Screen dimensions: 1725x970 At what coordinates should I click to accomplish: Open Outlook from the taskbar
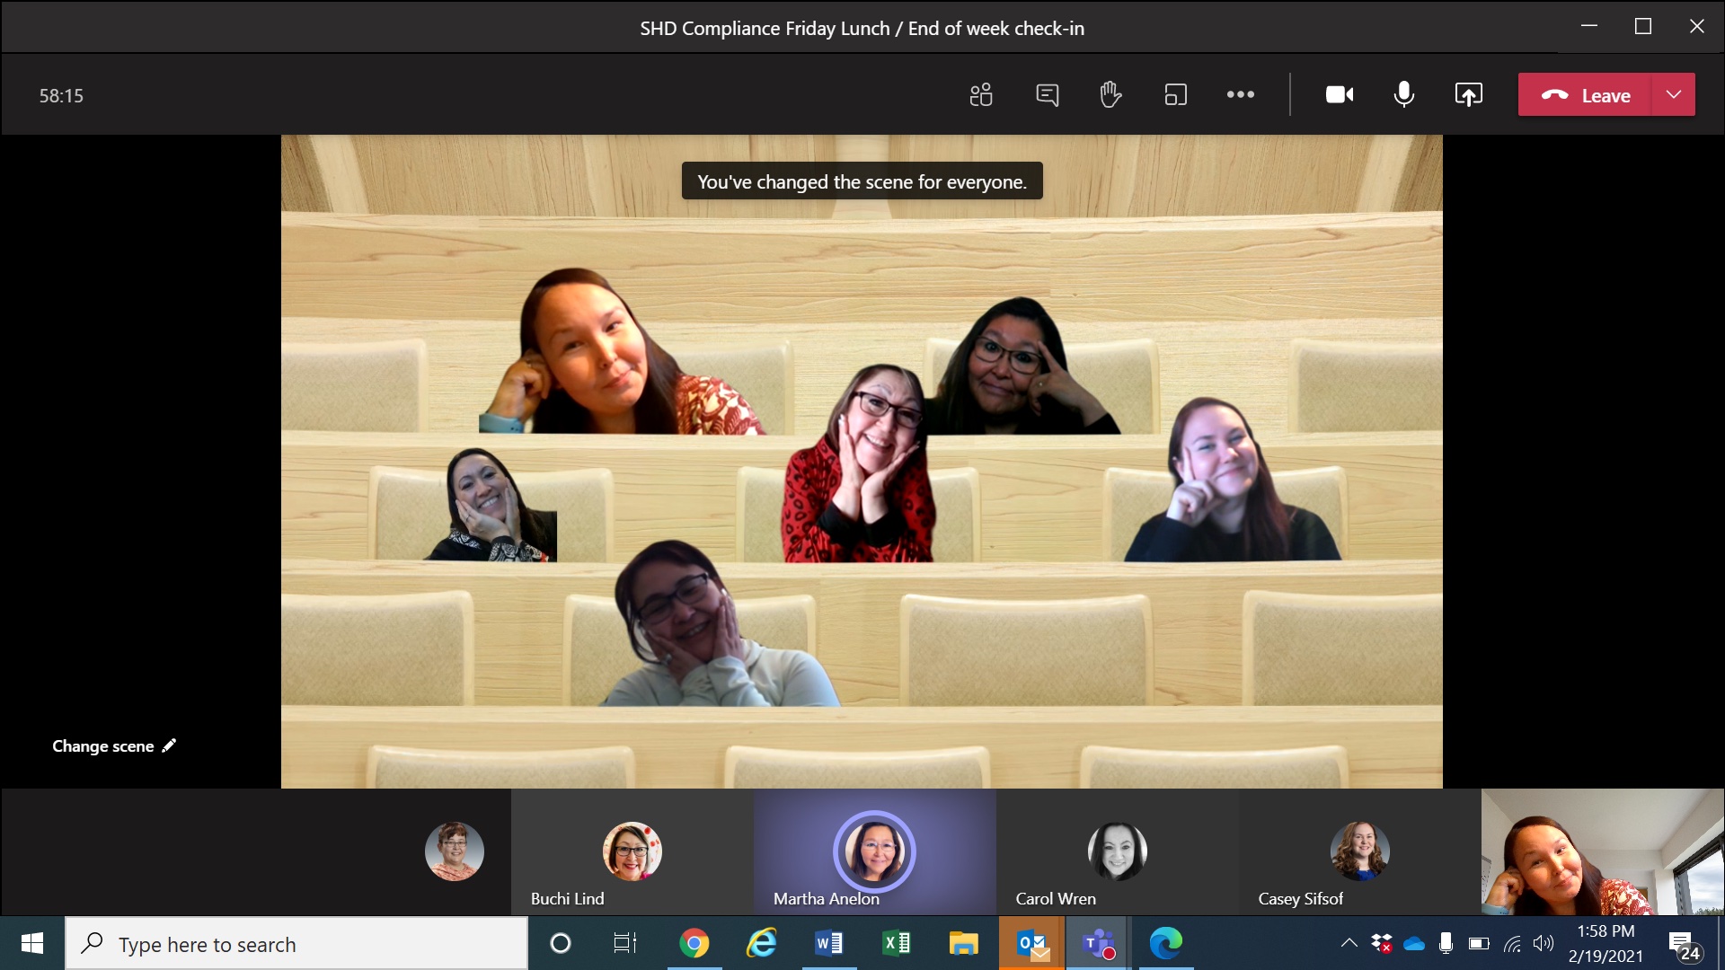(1031, 944)
